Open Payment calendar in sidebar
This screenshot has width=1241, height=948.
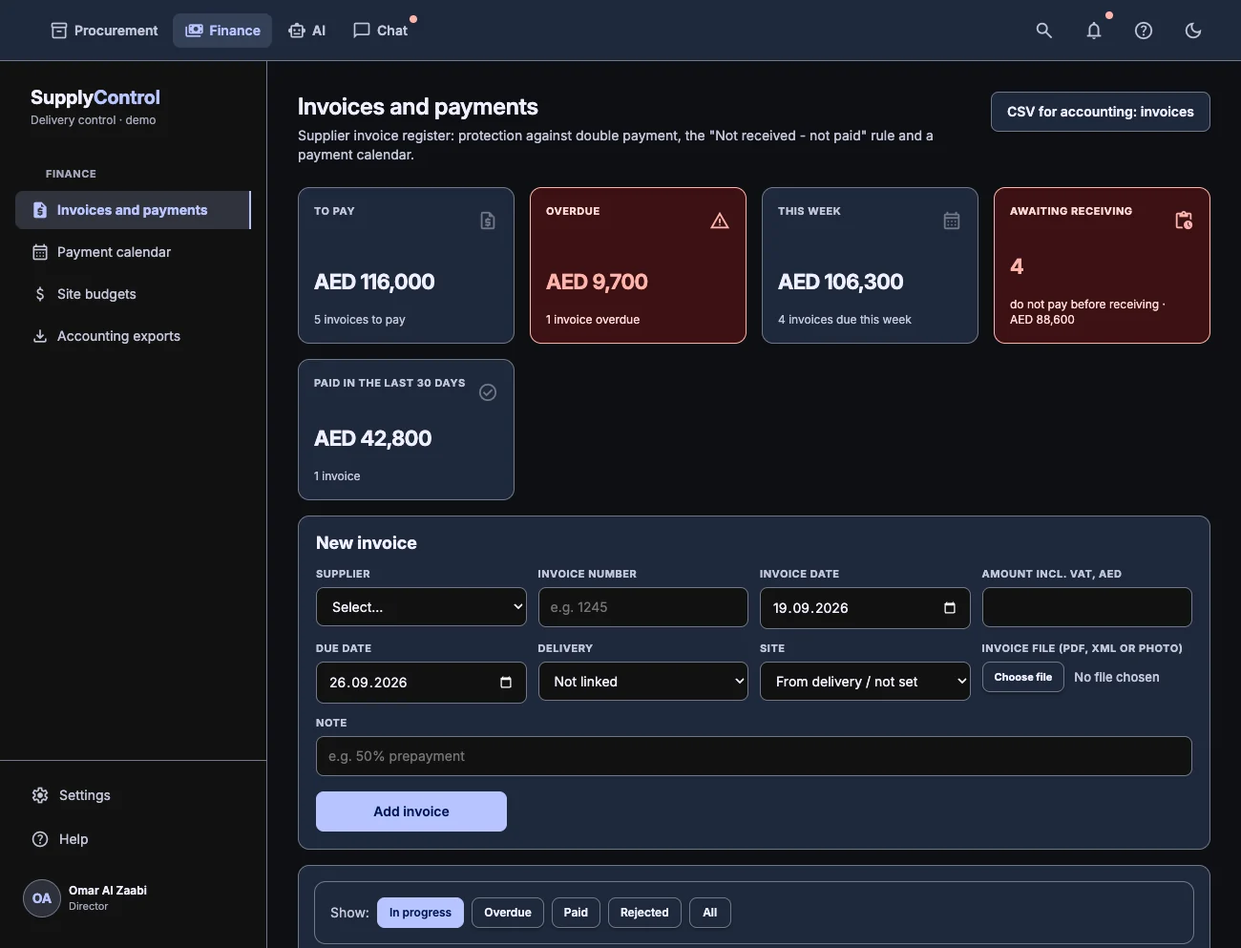coord(133,252)
